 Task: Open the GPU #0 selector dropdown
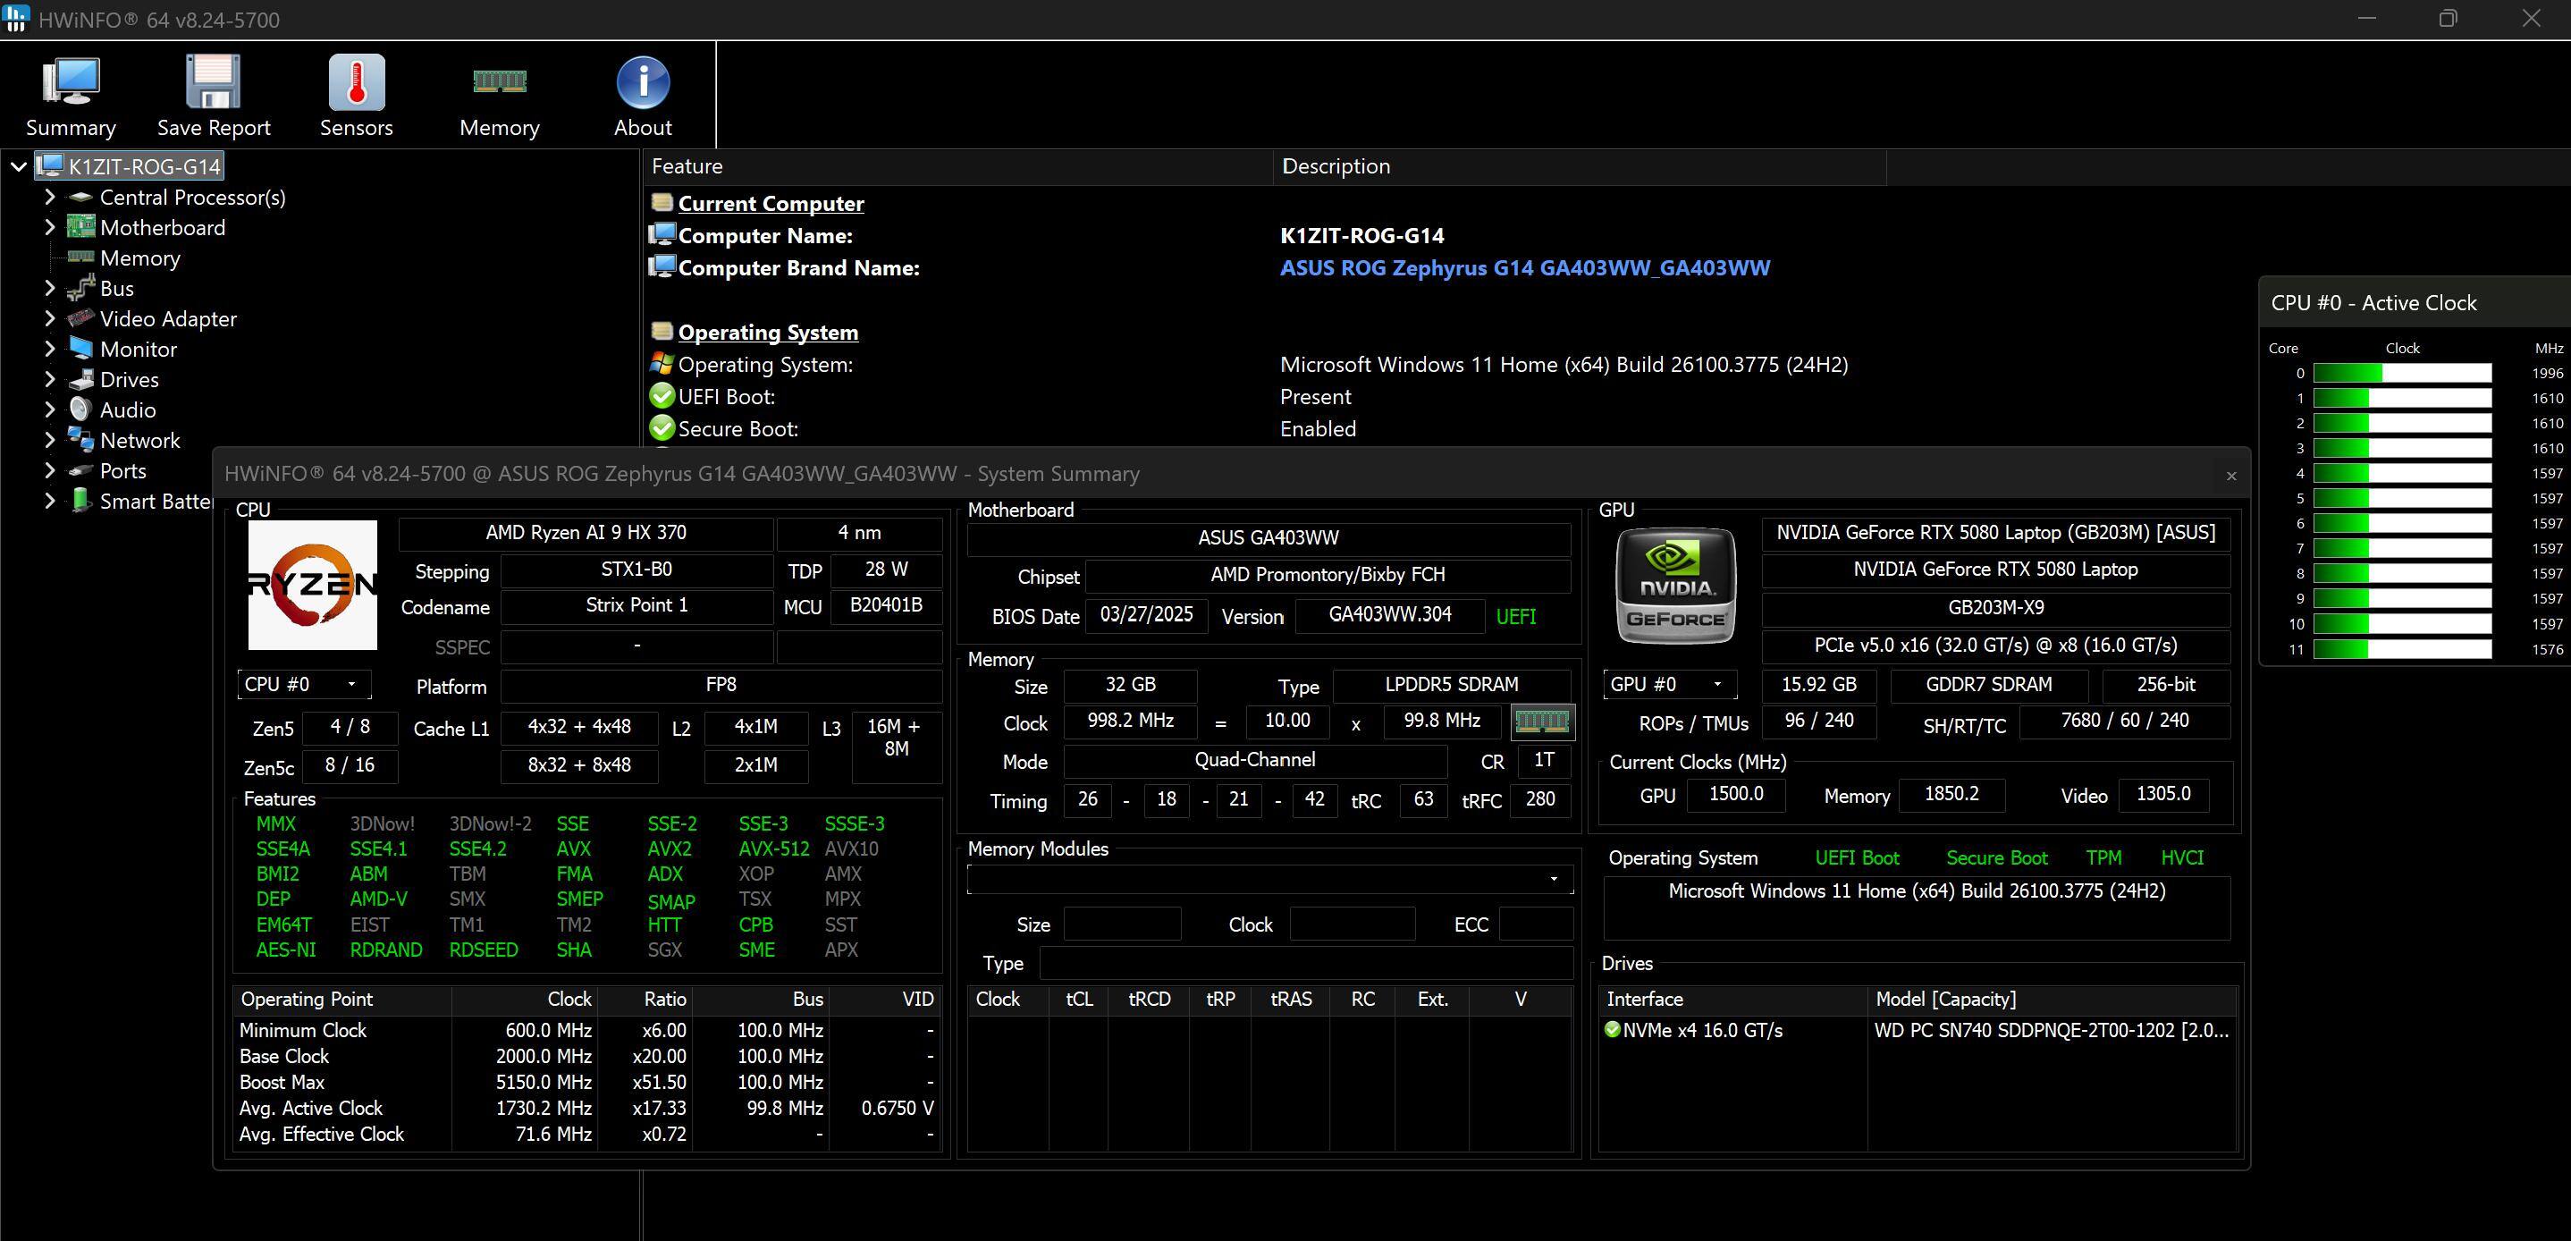(x=1669, y=684)
